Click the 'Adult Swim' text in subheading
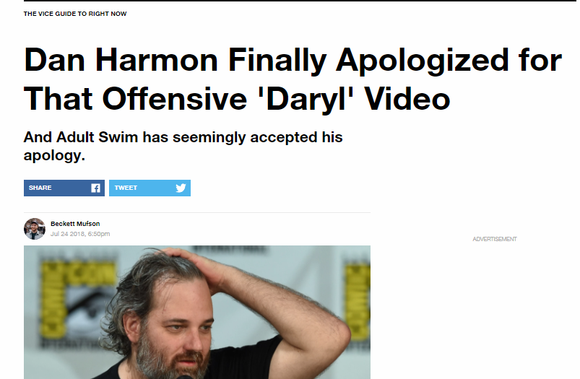This screenshot has width=580, height=379. pyautogui.click(x=97, y=137)
